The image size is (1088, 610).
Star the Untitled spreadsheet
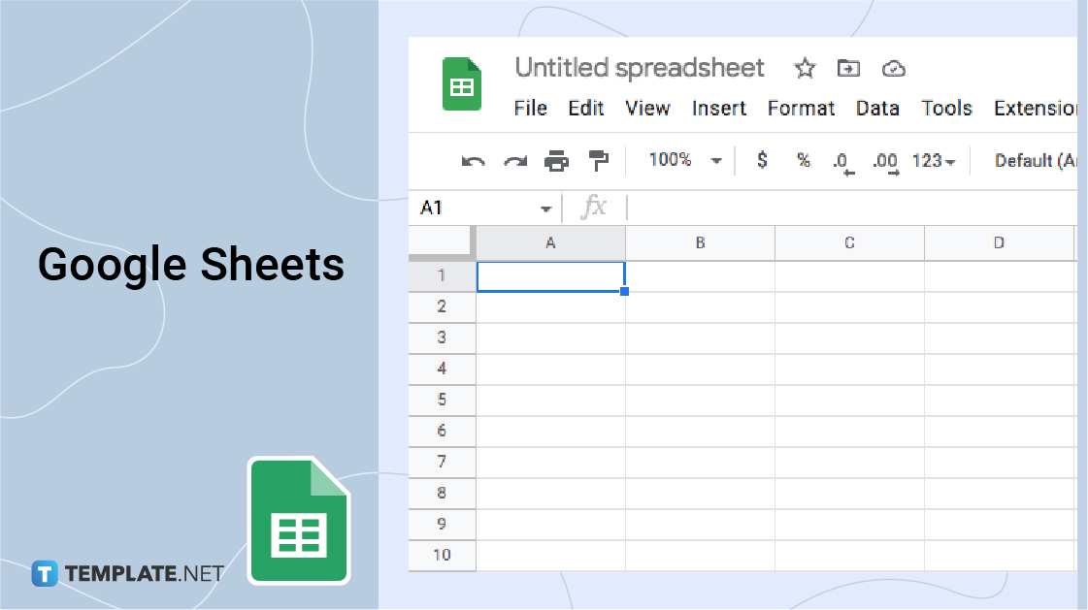805,69
